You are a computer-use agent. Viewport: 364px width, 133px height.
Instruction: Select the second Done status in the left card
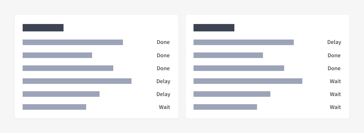[163, 55]
